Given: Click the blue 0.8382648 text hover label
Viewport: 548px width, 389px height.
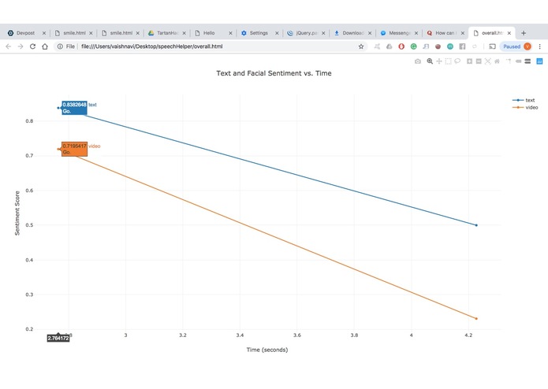Looking at the screenshot, I should [74, 108].
